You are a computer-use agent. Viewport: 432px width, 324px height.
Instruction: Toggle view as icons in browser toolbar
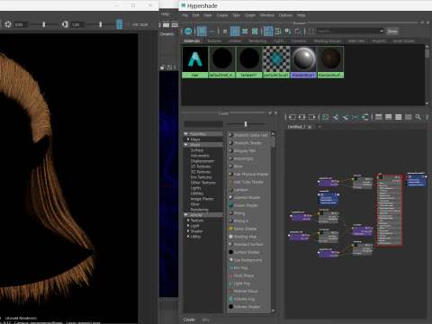(x=202, y=31)
